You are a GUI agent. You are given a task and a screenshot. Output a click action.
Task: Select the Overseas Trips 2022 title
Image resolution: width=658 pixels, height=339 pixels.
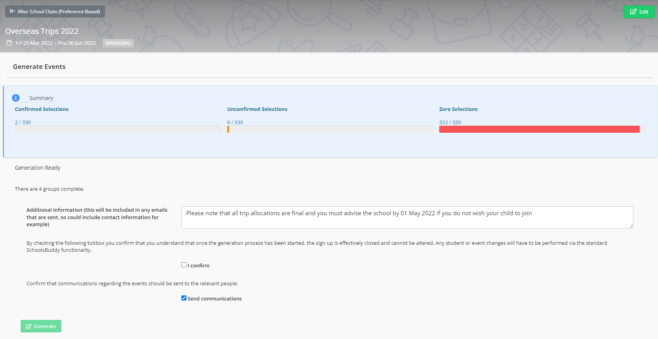click(x=42, y=31)
